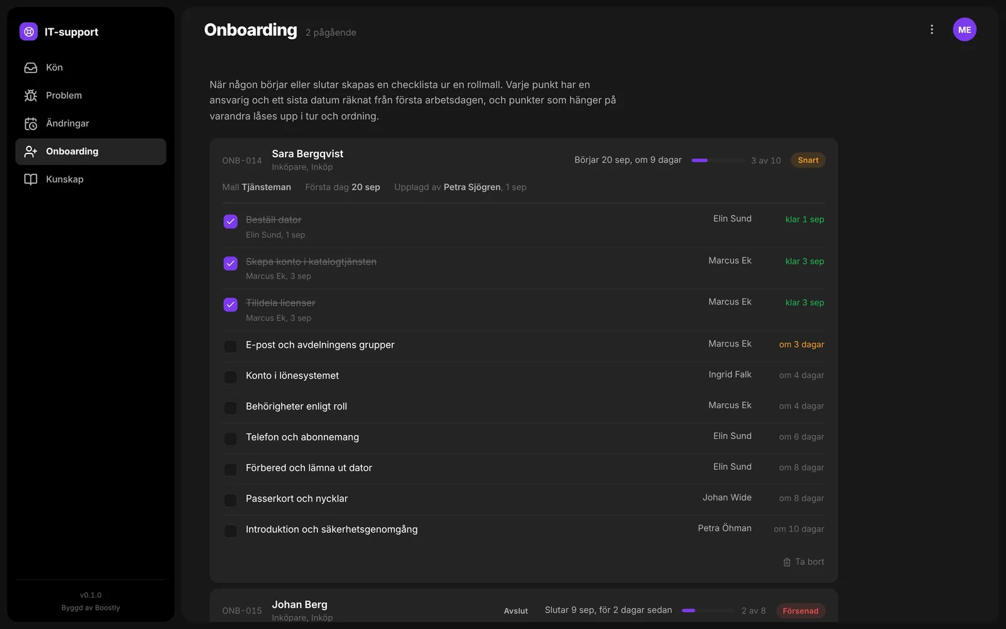The image size is (1006, 629).
Task: Click the IT-support logo icon
Action: click(28, 31)
